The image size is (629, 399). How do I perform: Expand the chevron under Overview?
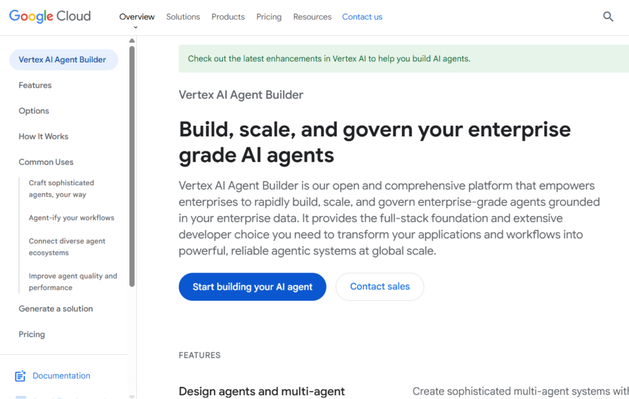point(136,27)
